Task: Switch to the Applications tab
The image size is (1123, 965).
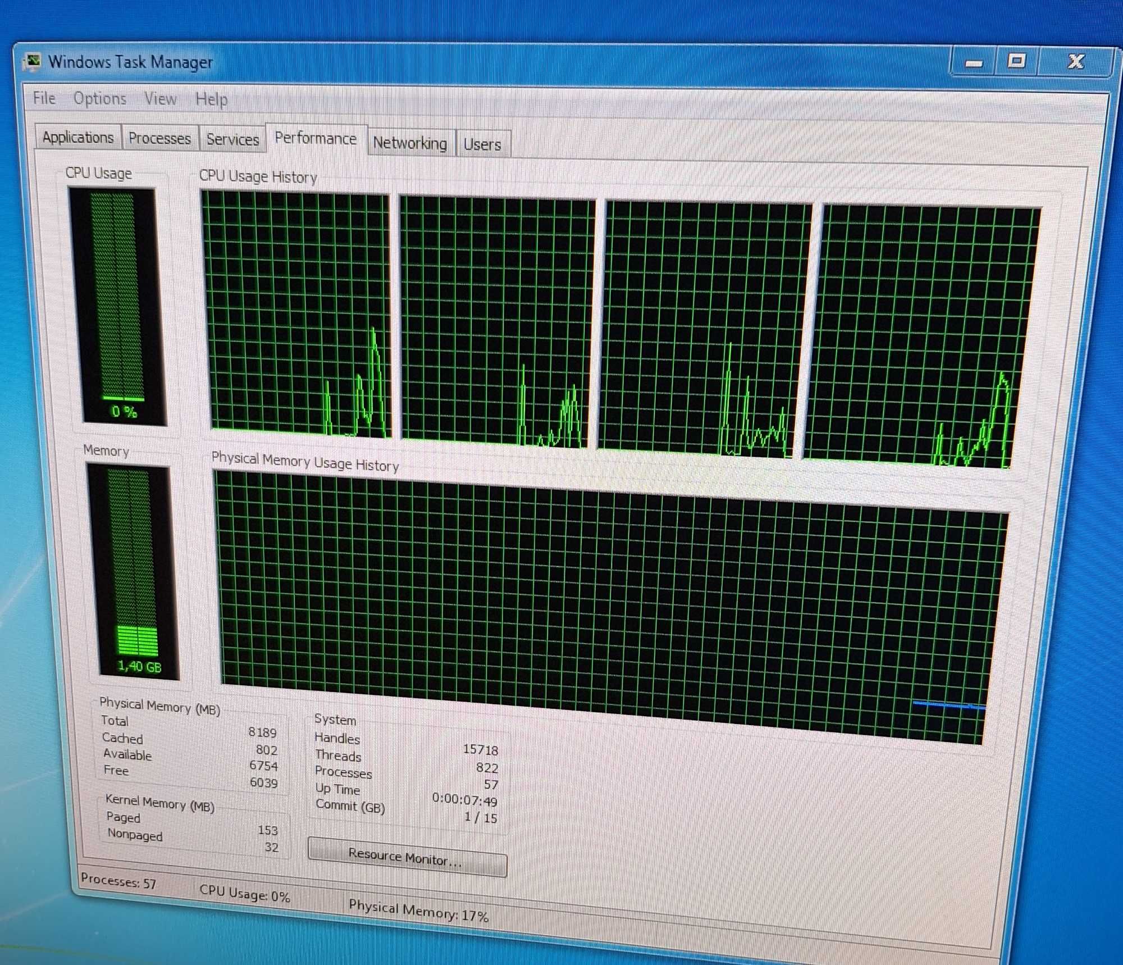Action: [78, 137]
